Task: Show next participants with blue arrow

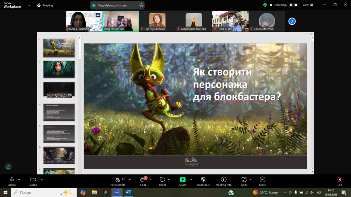Action: [x=292, y=21]
